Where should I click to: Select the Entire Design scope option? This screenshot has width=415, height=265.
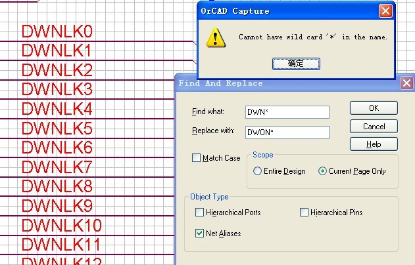tap(258, 171)
